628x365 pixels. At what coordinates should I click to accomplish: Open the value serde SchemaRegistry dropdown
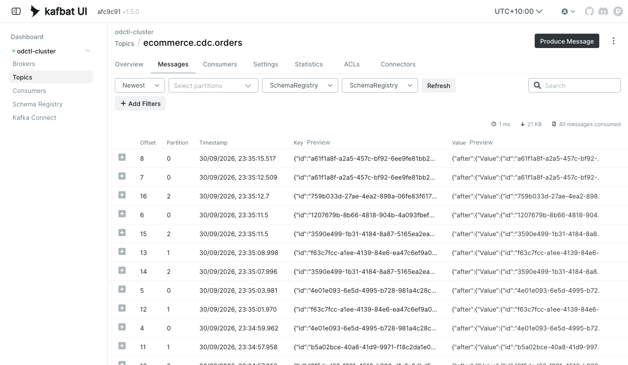[380, 85]
